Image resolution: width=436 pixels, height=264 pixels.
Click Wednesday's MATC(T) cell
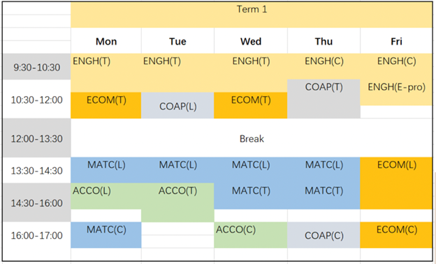click(251, 196)
